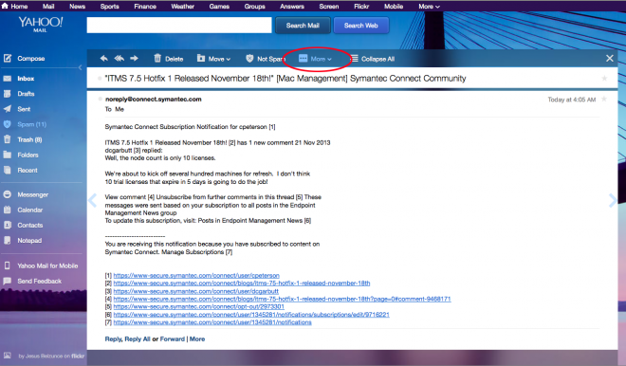Open link [5] opt-out/2973301

[x=199, y=306]
